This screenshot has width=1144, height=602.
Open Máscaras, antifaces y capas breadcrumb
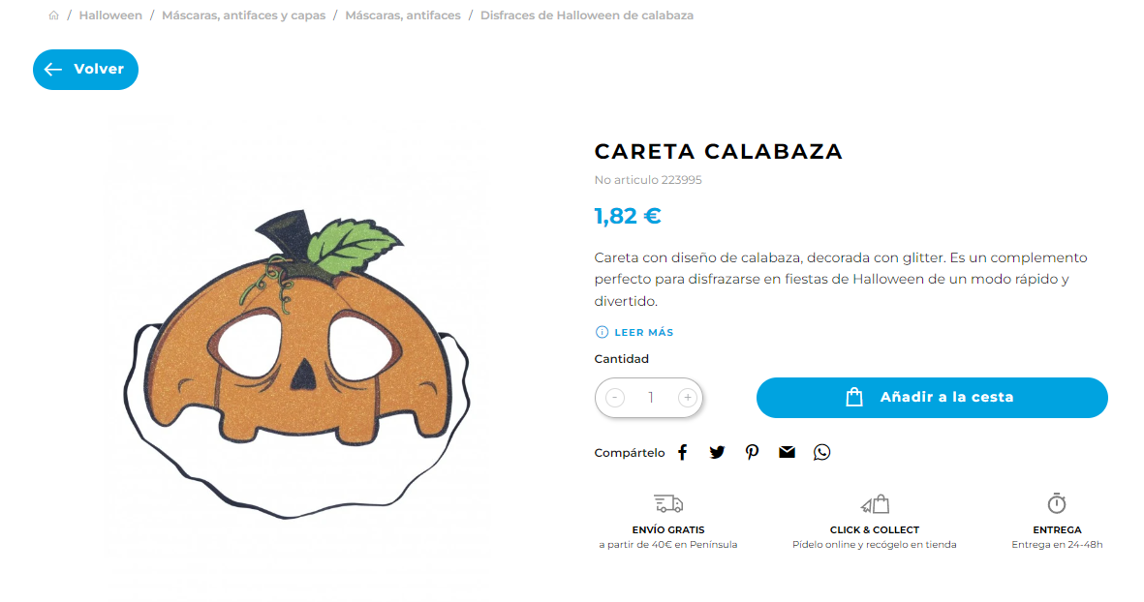(x=244, y=15)
